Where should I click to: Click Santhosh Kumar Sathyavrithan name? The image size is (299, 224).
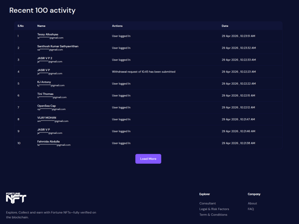58,46
